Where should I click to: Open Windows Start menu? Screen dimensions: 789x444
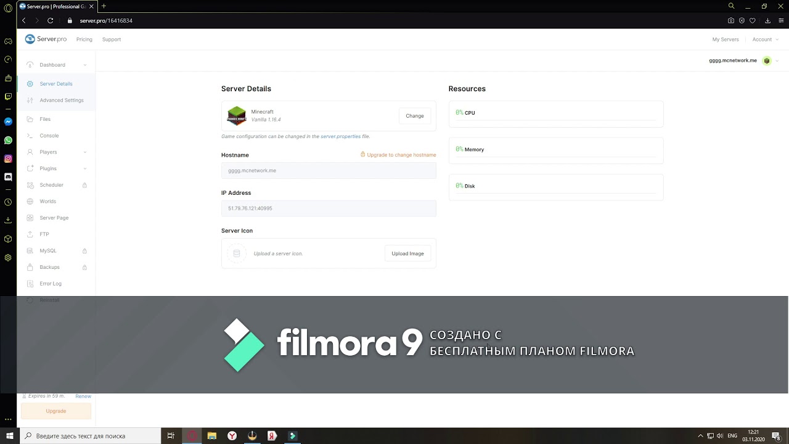coord(10,436)
